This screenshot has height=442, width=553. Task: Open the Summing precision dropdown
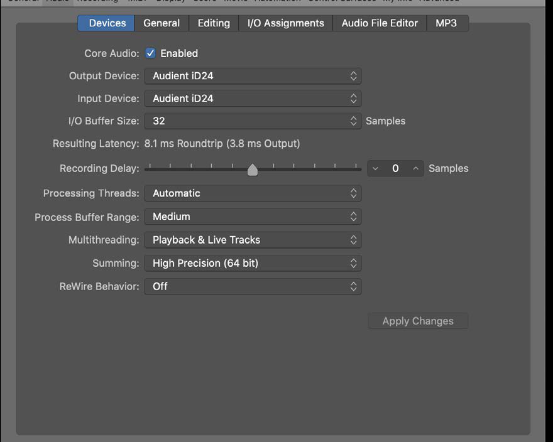coord(253,263)
